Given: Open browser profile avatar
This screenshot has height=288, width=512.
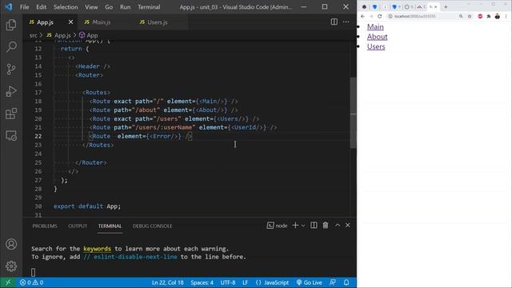Looking at the screenshot, I should click(498, 16).
